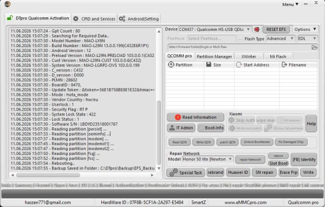
Task: Open the Options dropdown
Action: 305,29
